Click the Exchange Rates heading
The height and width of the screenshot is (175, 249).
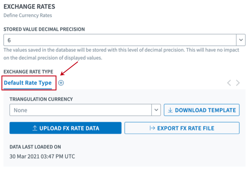tap(29, 7)
